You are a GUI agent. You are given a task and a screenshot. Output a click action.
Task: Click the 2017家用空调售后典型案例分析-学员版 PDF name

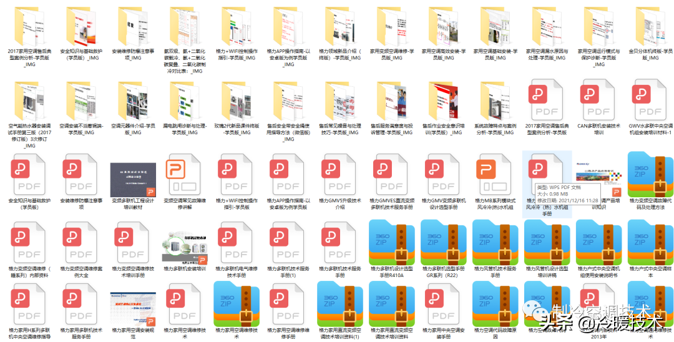[547, 129]
